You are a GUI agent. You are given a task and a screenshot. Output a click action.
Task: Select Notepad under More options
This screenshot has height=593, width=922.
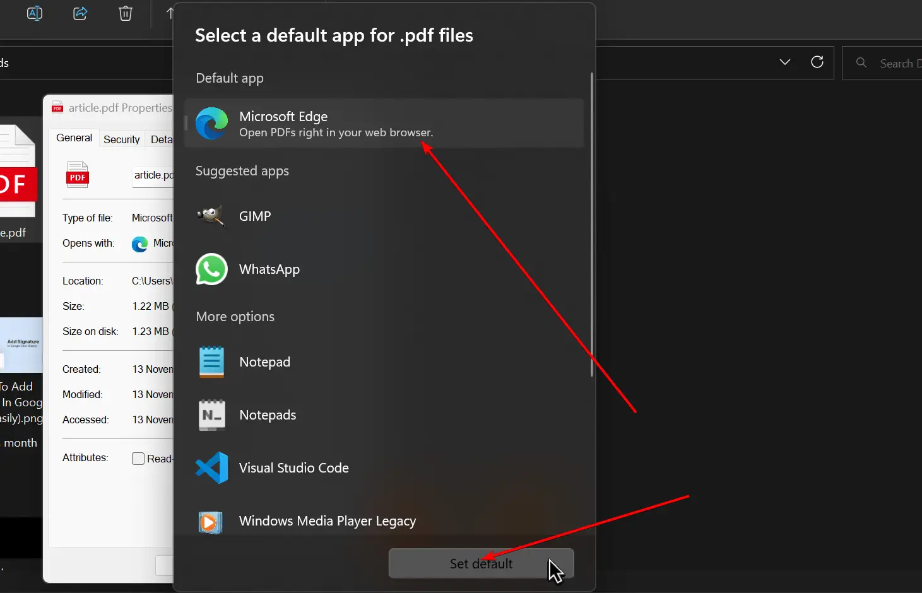(384, 362)
